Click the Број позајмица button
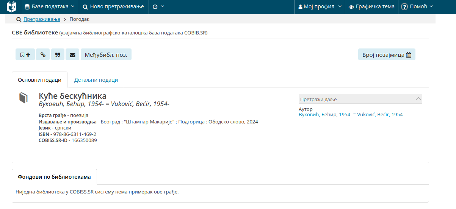The width and height of the screenshot is (456, 209). coord(386,55)
